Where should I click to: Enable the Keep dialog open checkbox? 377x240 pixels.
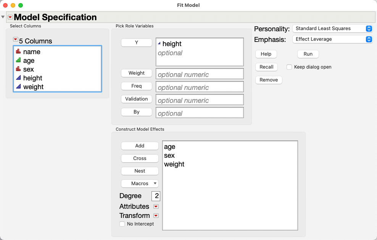(x=290, y=67)
